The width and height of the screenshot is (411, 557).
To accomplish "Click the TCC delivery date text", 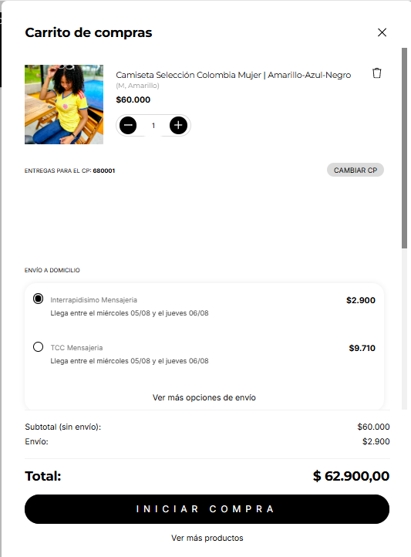I will click(x=130, y=361).
